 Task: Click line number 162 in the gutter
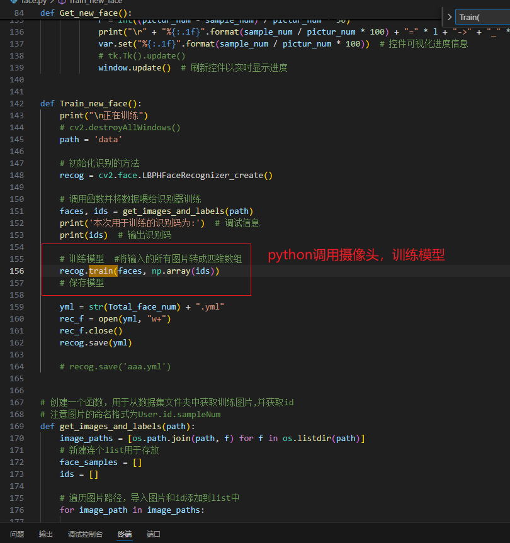click(x=16, y=342)
